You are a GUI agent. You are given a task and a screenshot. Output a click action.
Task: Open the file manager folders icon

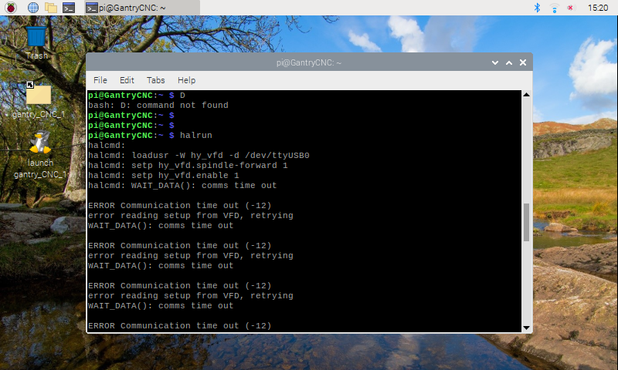coord(51,8)
